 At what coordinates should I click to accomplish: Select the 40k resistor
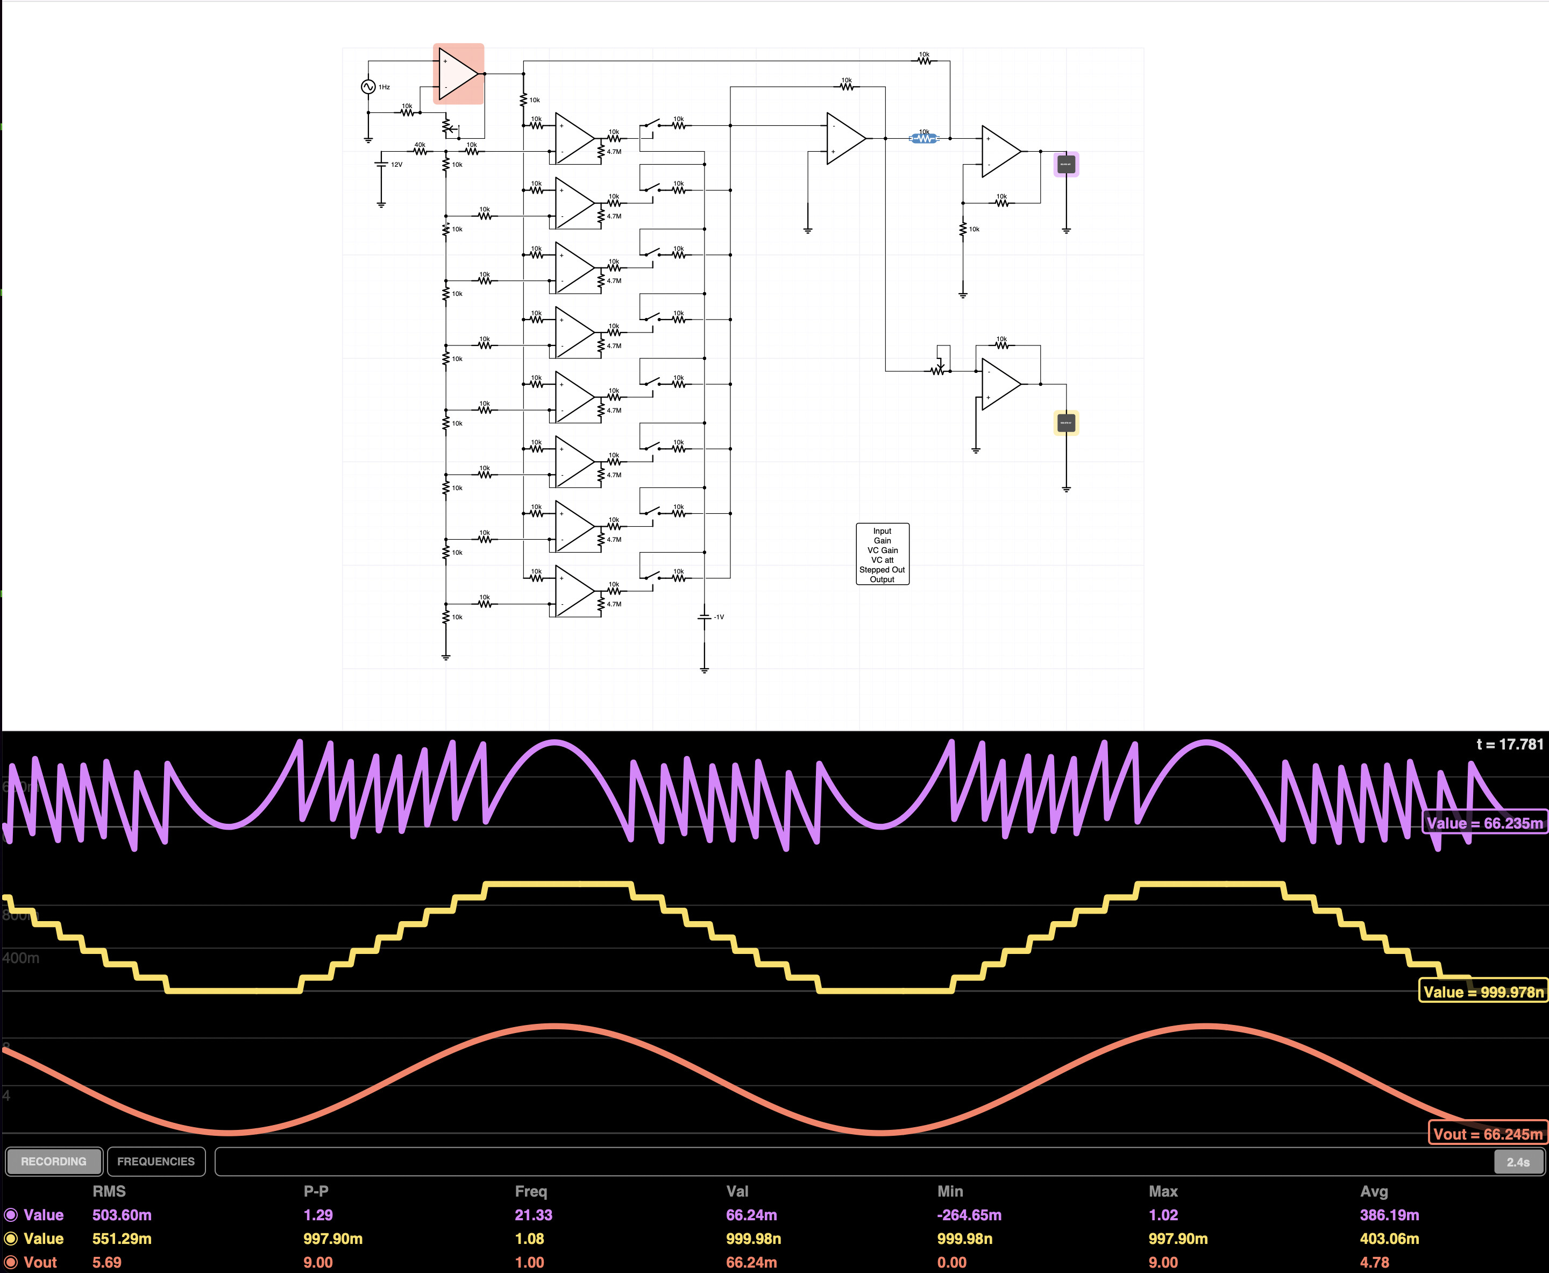click(420, 151)
